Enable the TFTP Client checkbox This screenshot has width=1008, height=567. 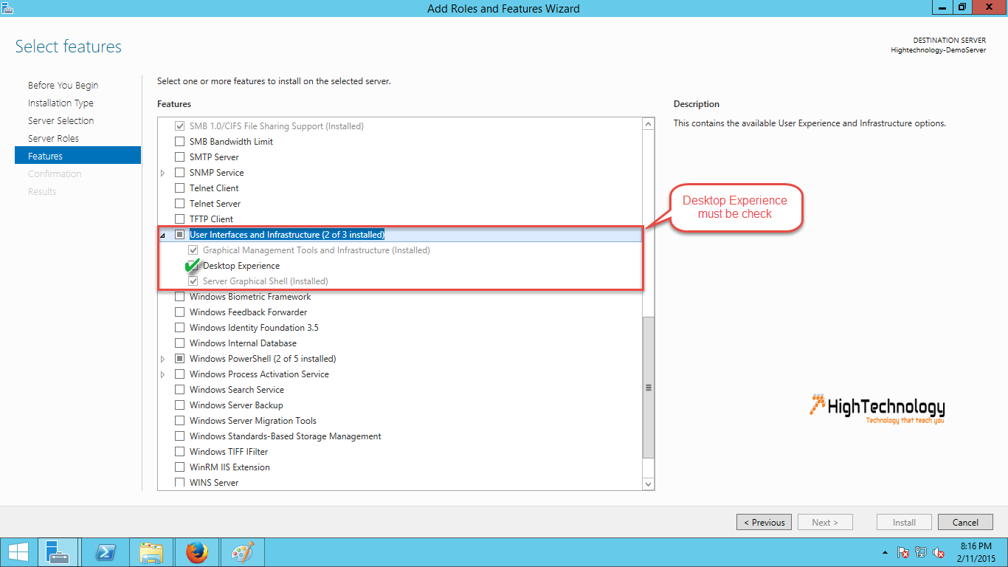179,219
